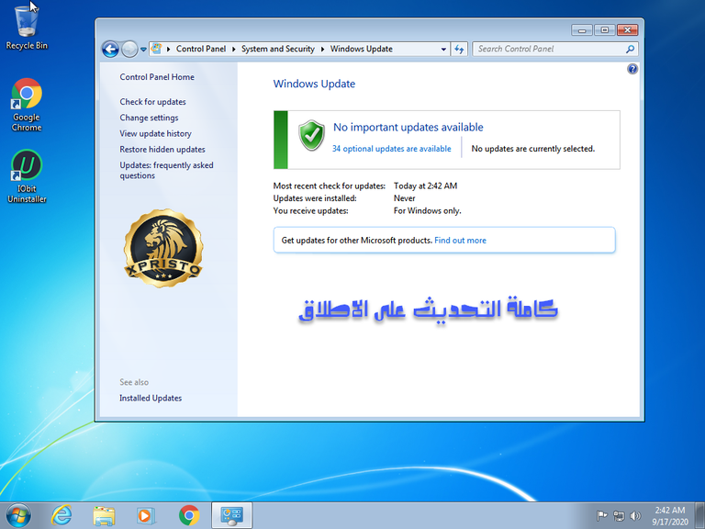705x529 pixels.
Task: Close the Windows Update window
Action: click(x=628, y=30)
